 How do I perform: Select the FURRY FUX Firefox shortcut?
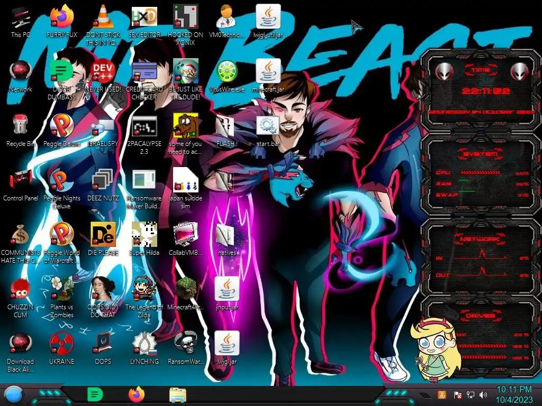(x=62, y=17)
